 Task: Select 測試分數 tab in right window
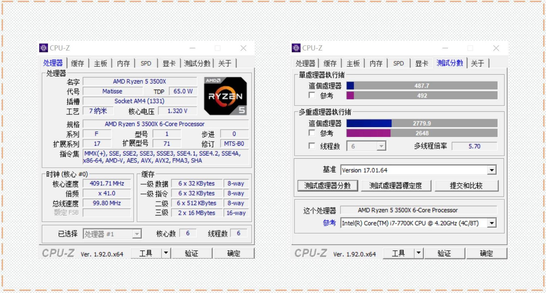[450, 63]
